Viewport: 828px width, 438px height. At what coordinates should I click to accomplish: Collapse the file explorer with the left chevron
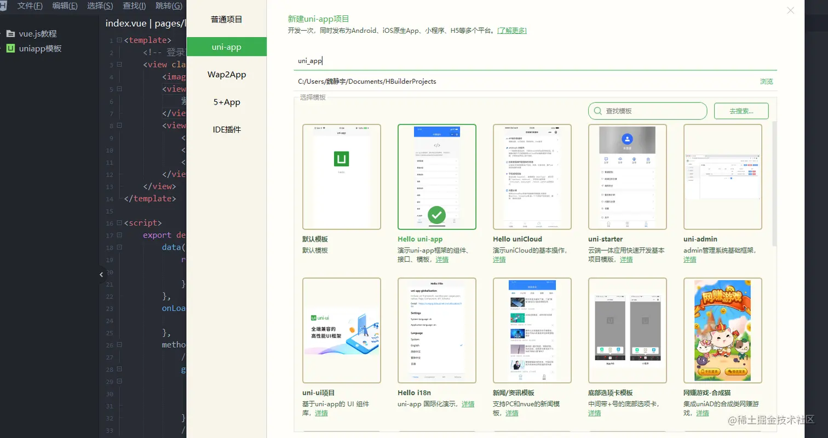[x=101, y=274]
